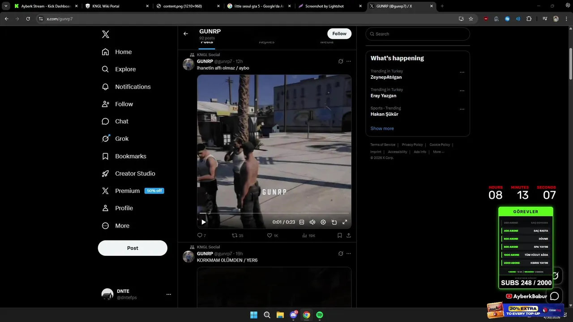
Task: Open Discord from the taskbar
Action: pyautogui.click(x=294, y=315)
